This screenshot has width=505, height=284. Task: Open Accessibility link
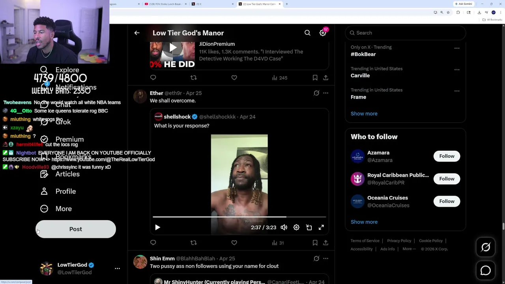[x=361, y=249]
